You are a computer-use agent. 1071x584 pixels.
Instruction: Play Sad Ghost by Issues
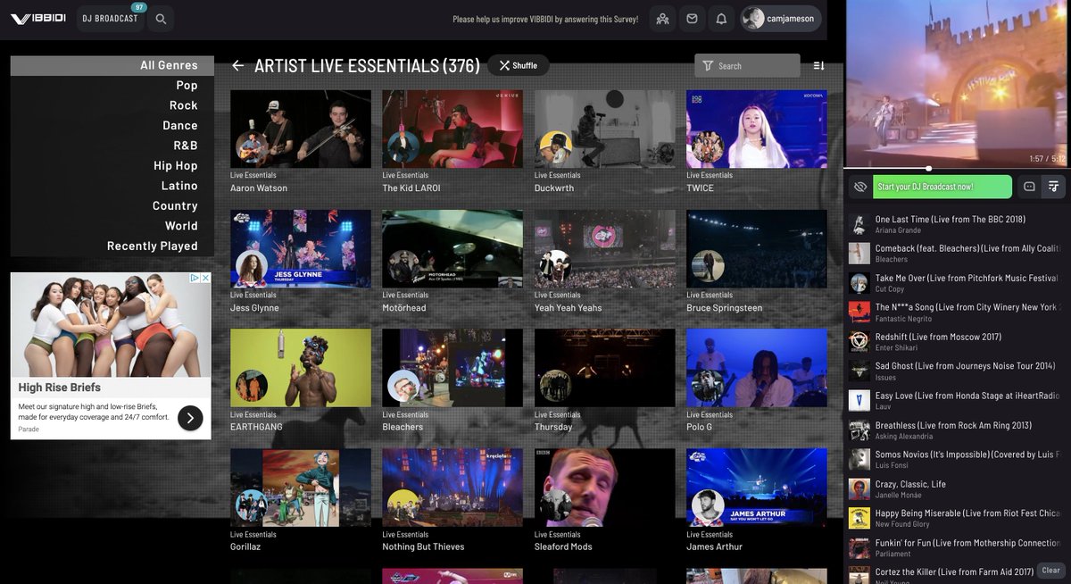(957, 371)
